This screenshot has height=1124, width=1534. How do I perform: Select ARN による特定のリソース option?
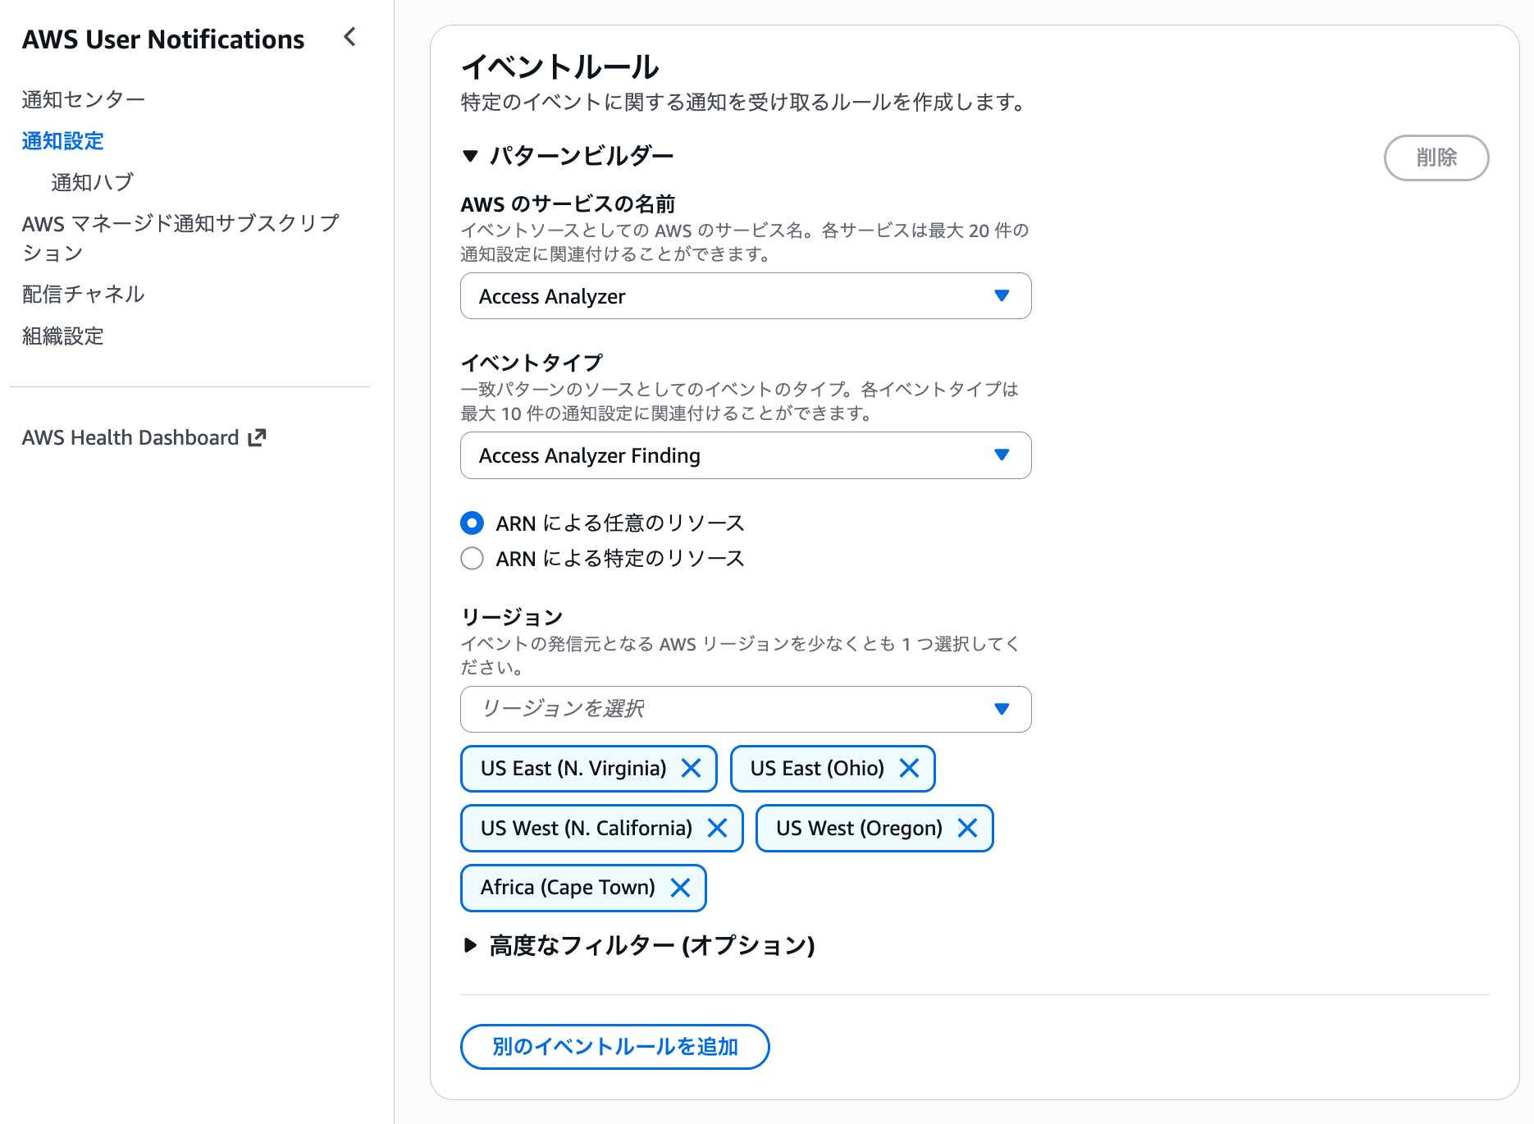[x=472, y=558]
